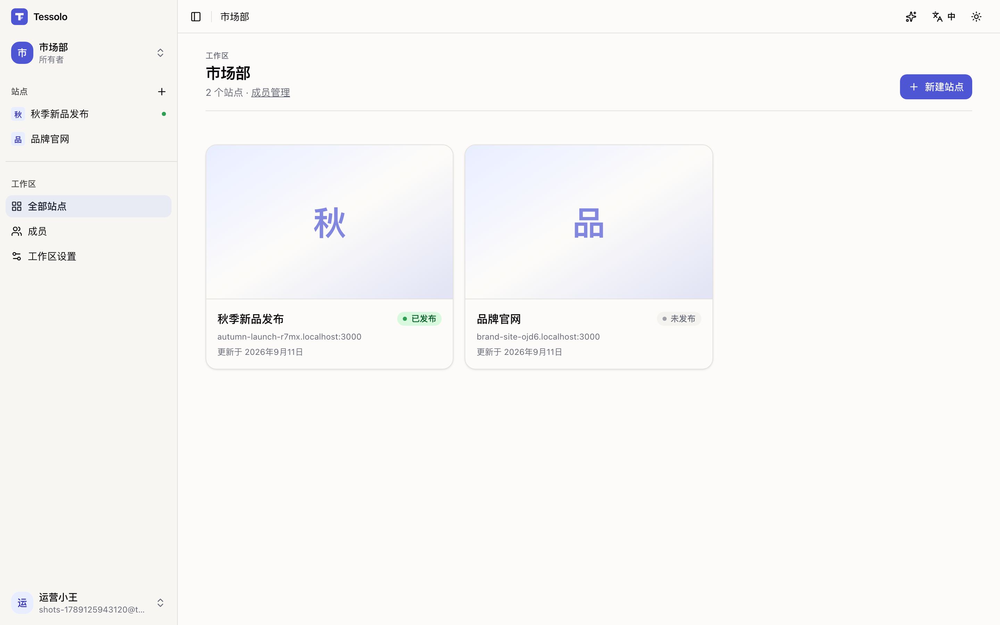Switch language with the 中 translate button

[x=944, y=17]
